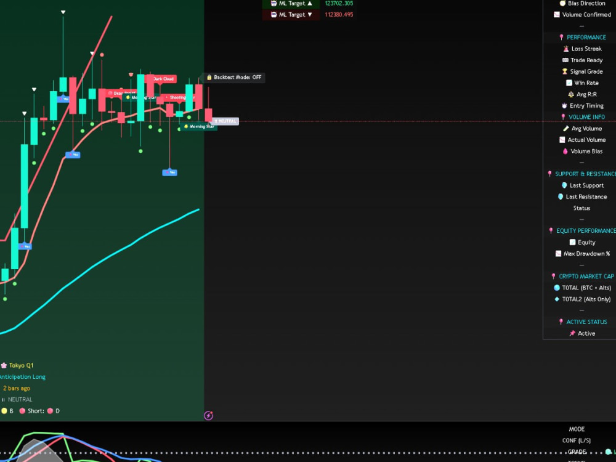
Task: Click the 'TOTAL2 (Alts Only)' text
Action: click(586, 299)
